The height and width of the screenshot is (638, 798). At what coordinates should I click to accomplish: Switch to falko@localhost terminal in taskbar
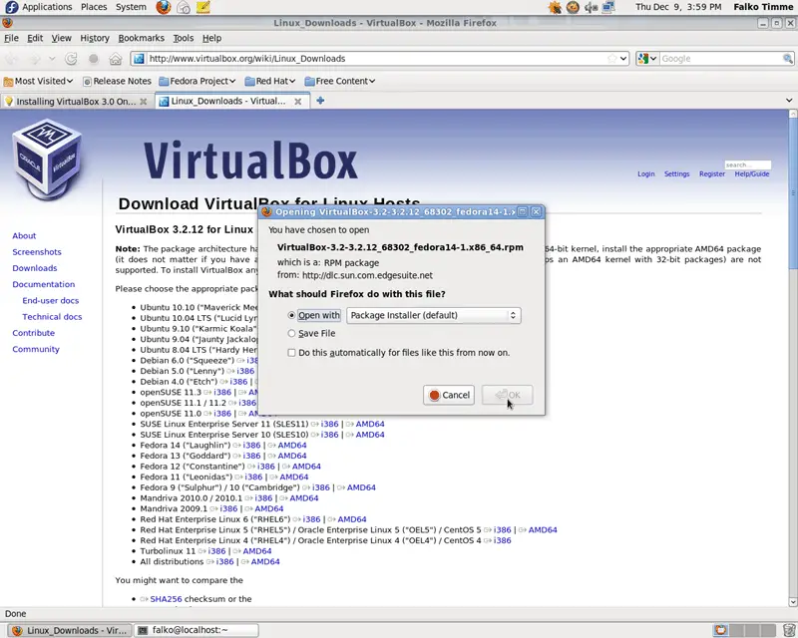click(x=197, y=630)
